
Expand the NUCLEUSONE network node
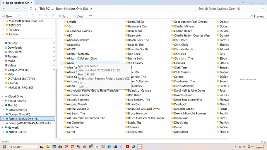(3, 132)
